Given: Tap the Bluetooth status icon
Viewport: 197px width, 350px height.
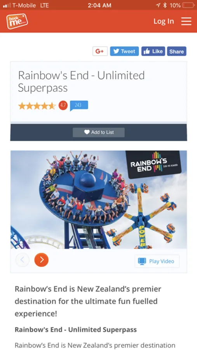Looking at the screenshot, I should tap(165, 5).
